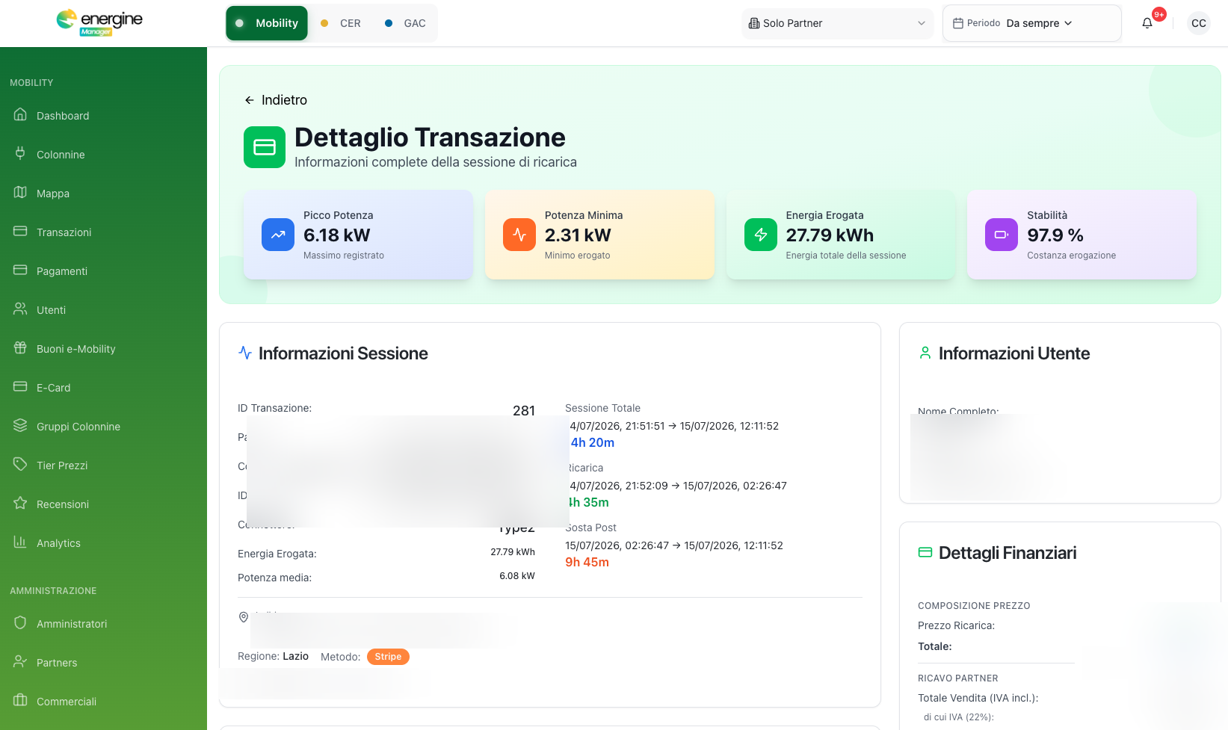Switch to the GAC tab
Image resolution: width=1228 pixels, height=730 pixels.
(x=405, y=23)
